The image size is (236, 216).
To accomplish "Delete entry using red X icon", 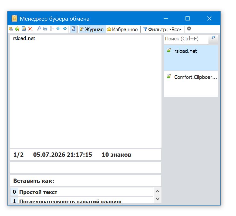I will (x=30, y=29).
